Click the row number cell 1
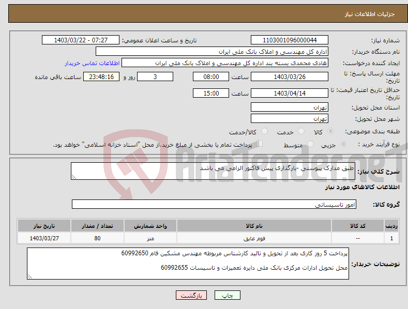 click(x=391, y=238)
